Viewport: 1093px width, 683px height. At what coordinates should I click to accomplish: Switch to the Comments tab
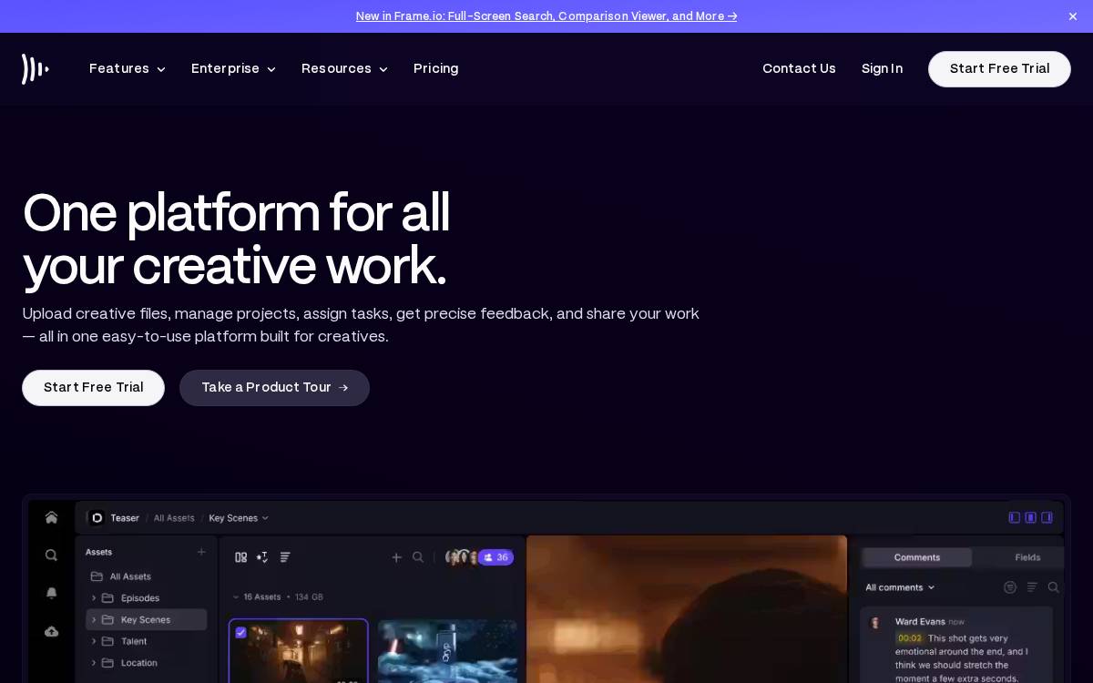(x=916, y=557)
